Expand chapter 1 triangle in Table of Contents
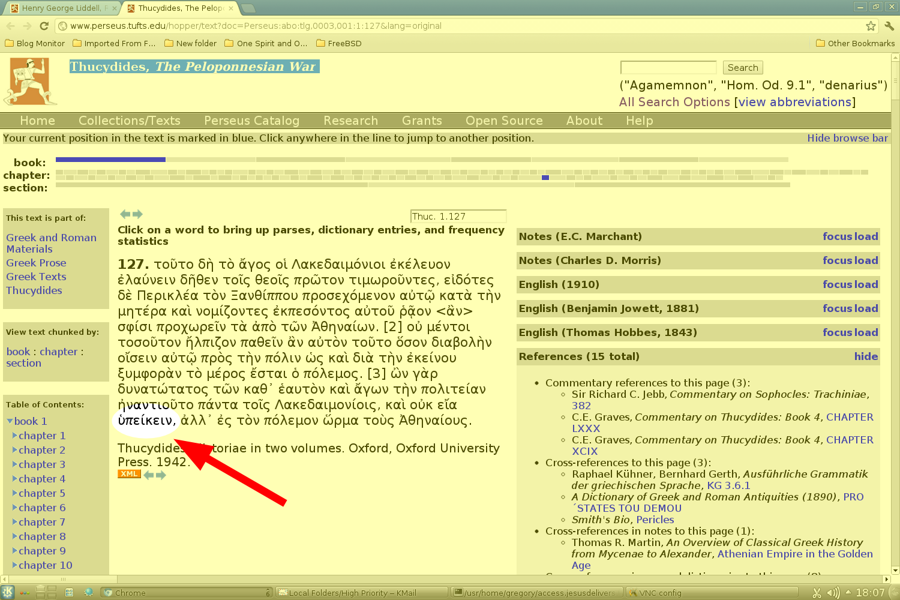Image resolution: width=900 pixels, height=600 pixels. (15, 435)
